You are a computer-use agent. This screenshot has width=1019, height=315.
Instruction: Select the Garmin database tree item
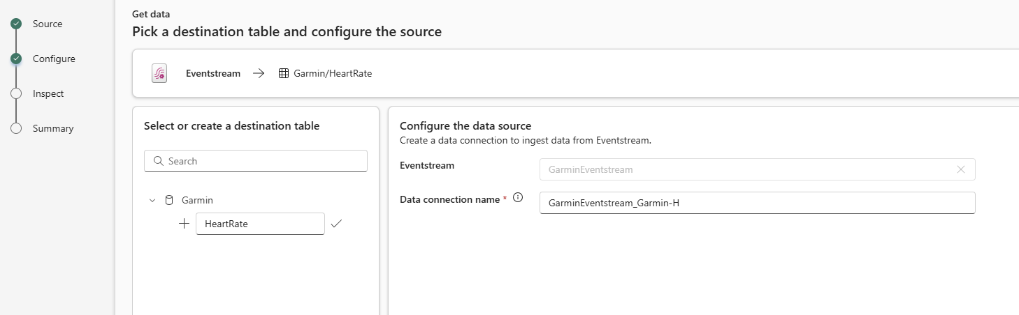(x=197, y=200)
